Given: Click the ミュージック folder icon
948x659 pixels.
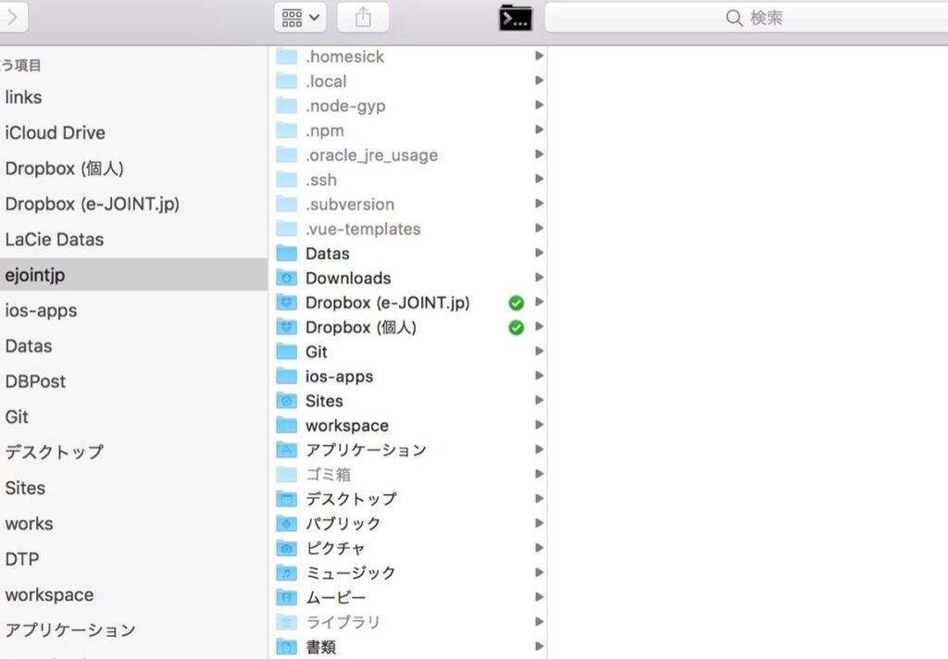Looking at the screenshot, I should [287, 573].
